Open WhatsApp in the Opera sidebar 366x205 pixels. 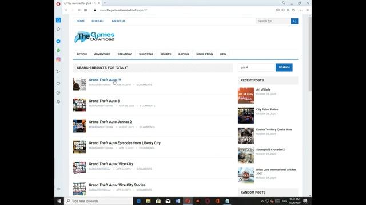[x=58, y=50]
